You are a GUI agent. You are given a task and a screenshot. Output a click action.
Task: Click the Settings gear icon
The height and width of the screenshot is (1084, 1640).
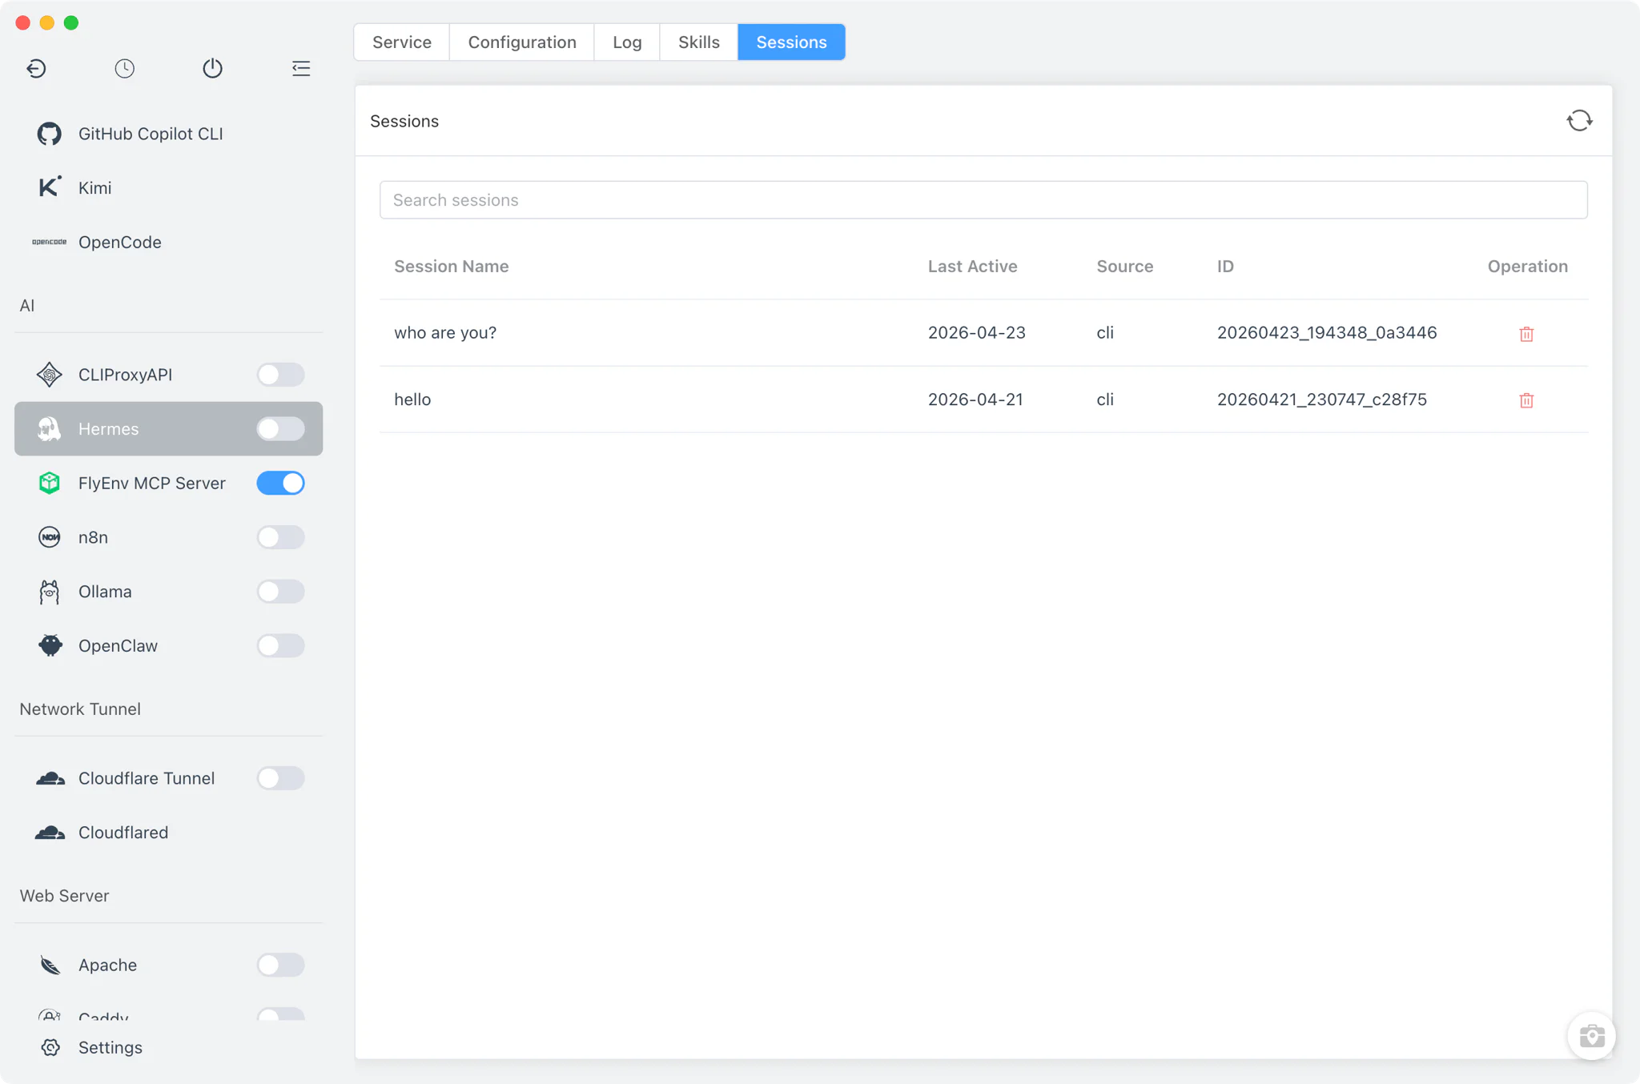(x=50, y=1047)
